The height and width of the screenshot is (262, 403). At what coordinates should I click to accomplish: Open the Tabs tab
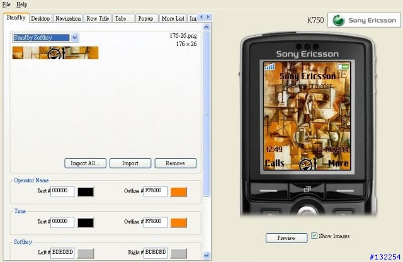coord(120,18)
